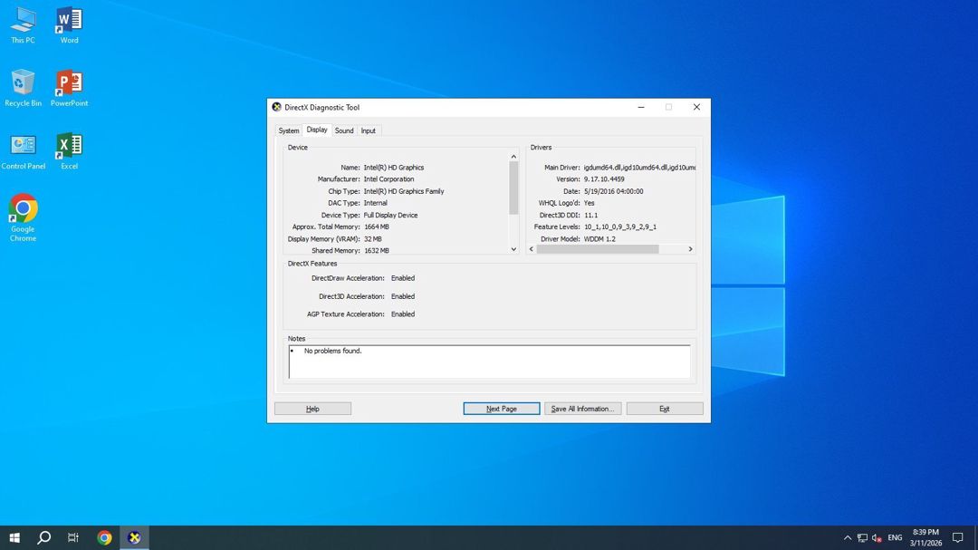Viewport: 978px width, 550px height.
Task: Click the Next Page button
Action: point(502,409)
